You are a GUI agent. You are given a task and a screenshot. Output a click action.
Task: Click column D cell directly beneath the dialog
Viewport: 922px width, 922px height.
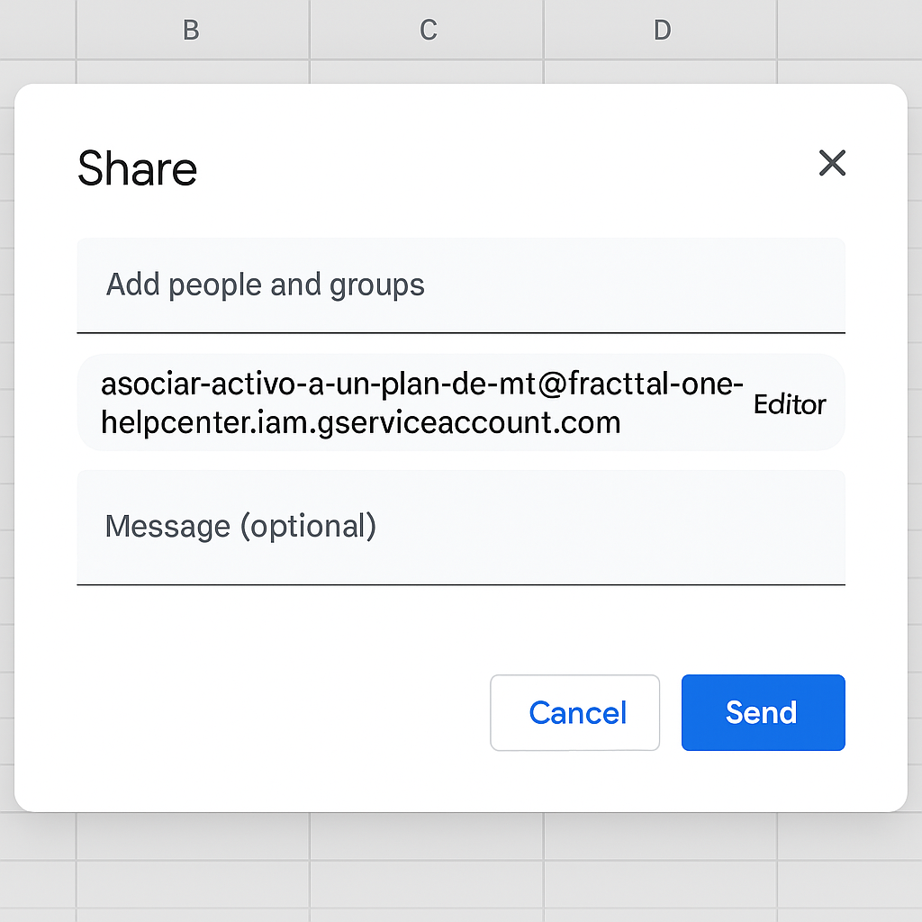(662, 836)
